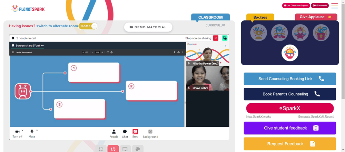Award the third meditating figure badge

(x=300, y=32)
